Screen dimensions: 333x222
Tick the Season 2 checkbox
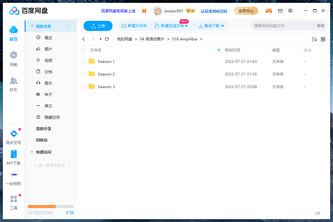(83, 74)
